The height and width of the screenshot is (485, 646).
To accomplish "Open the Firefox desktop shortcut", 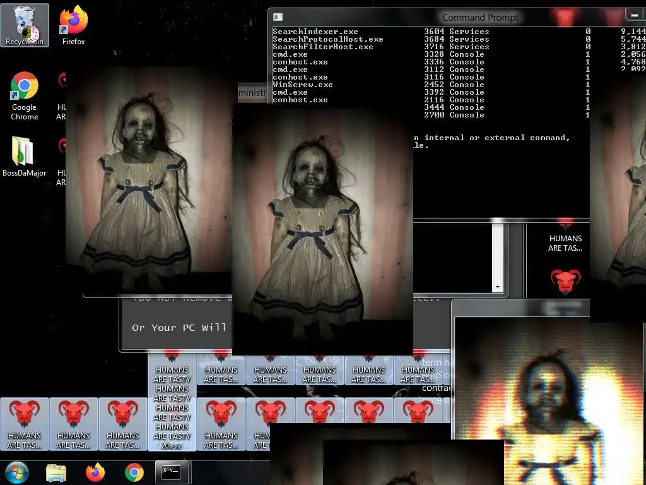I will click(x=73, y=25).
